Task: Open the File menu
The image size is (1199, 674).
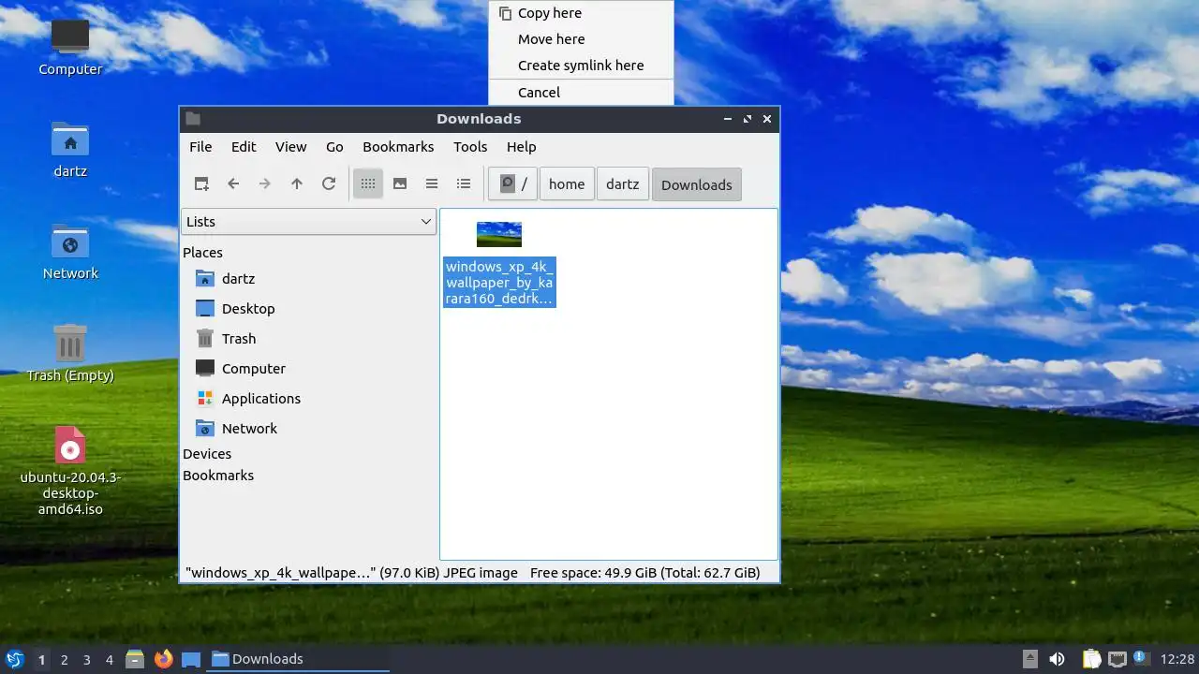Action: 200,147
